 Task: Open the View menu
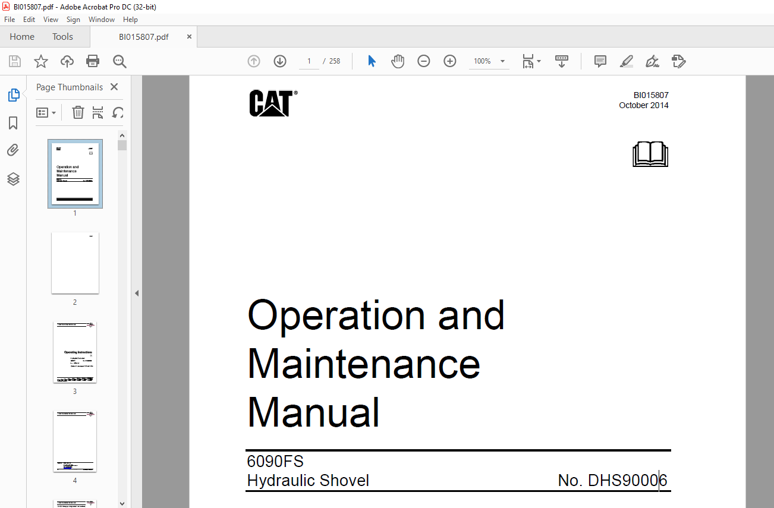click(x=51, y=20)
